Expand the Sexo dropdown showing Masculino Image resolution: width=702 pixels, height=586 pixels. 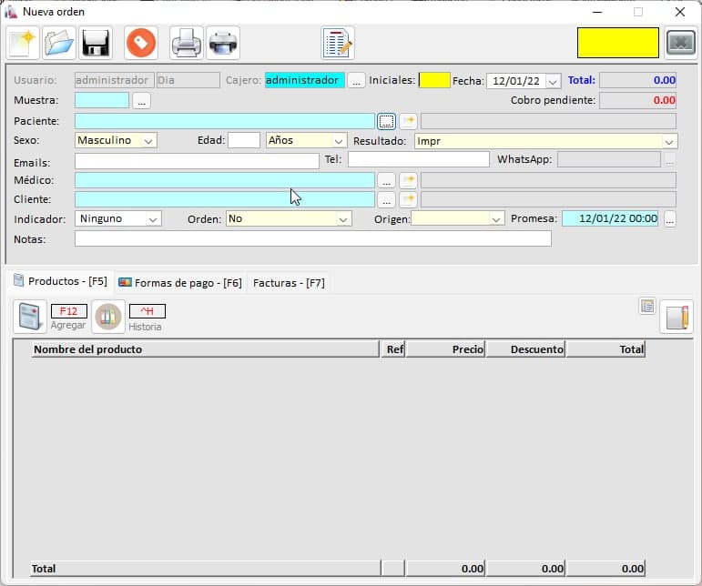pyautogui.click(x=148, y=141)
